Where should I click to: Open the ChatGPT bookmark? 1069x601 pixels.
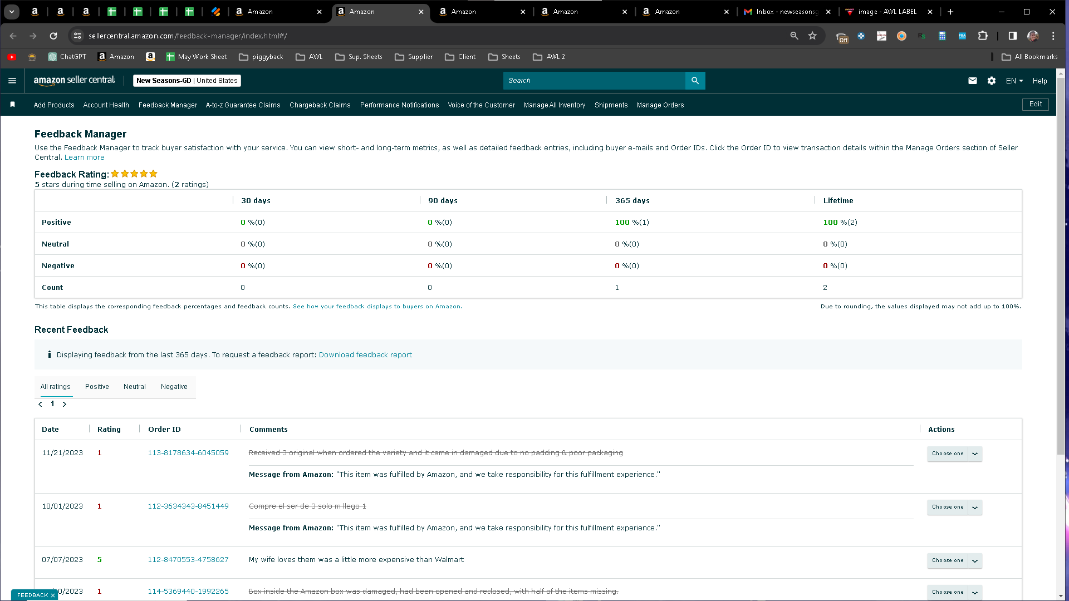point(67,57)
